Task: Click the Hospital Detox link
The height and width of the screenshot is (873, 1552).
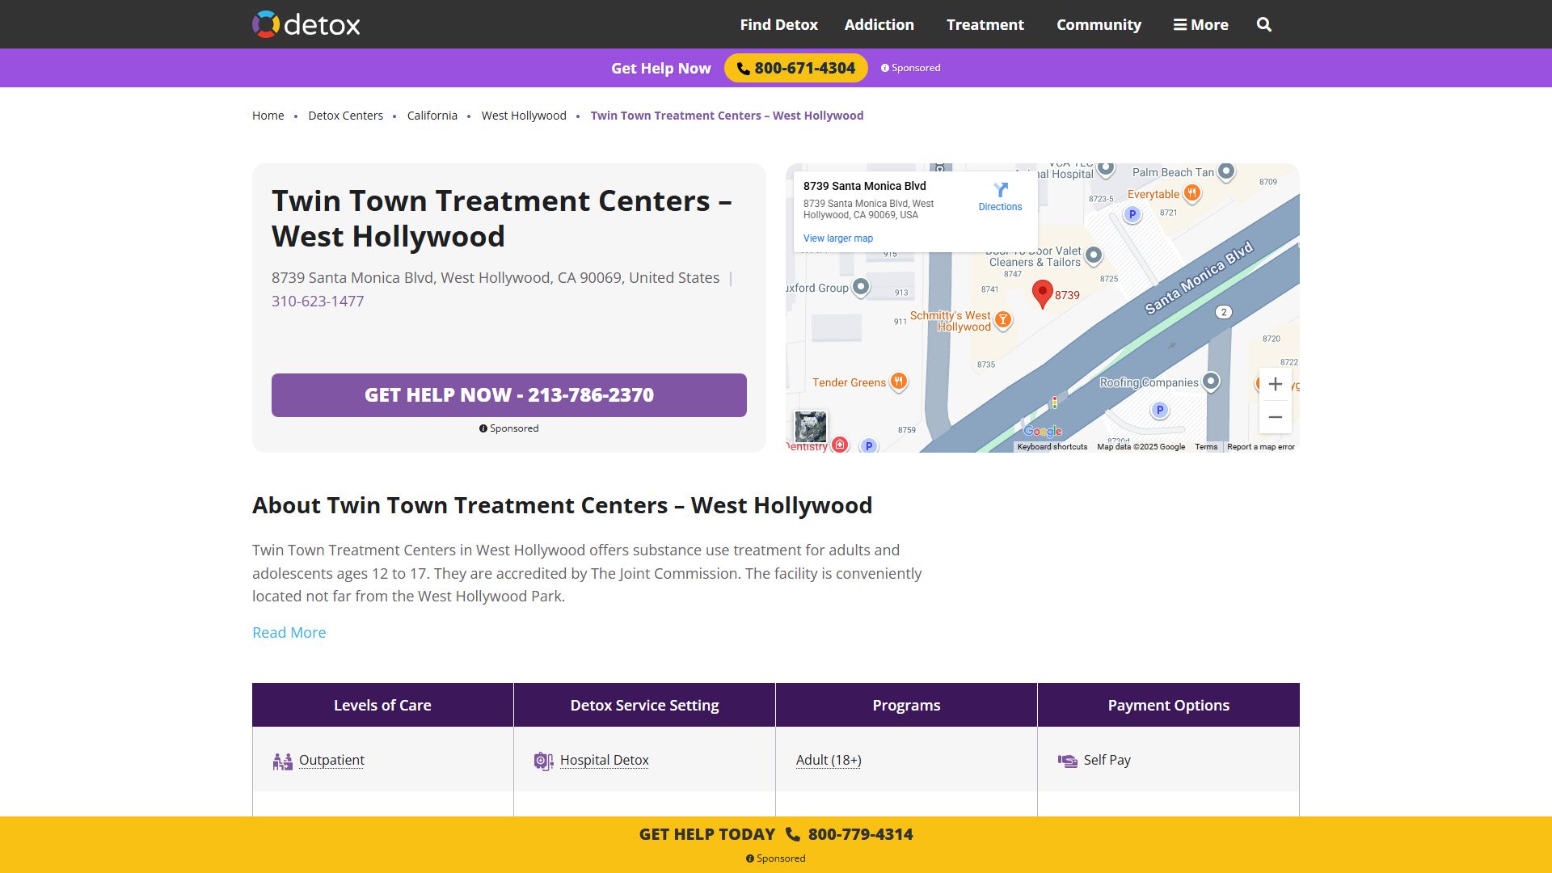Action: 605,760
